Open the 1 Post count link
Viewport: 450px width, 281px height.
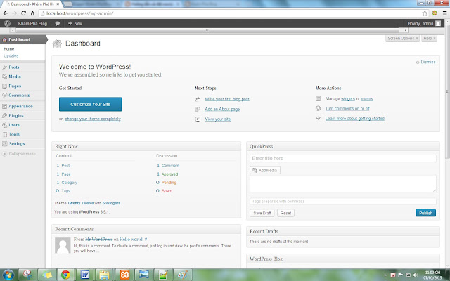(63, 166)
